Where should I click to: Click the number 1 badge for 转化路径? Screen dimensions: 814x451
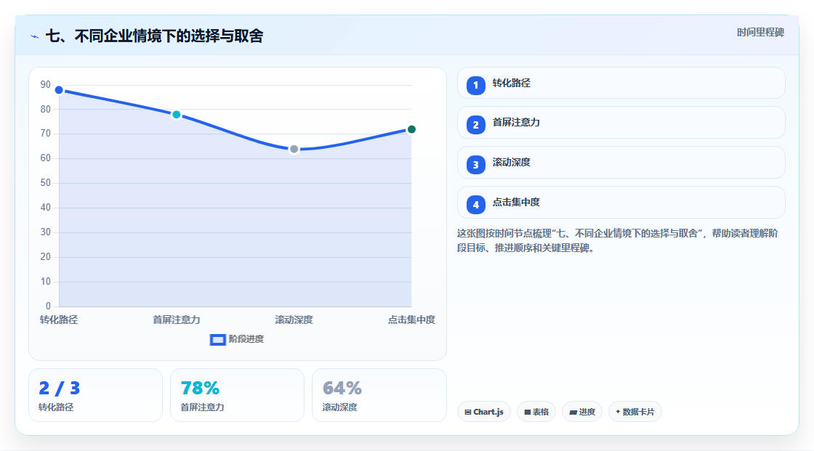point(475,86)
